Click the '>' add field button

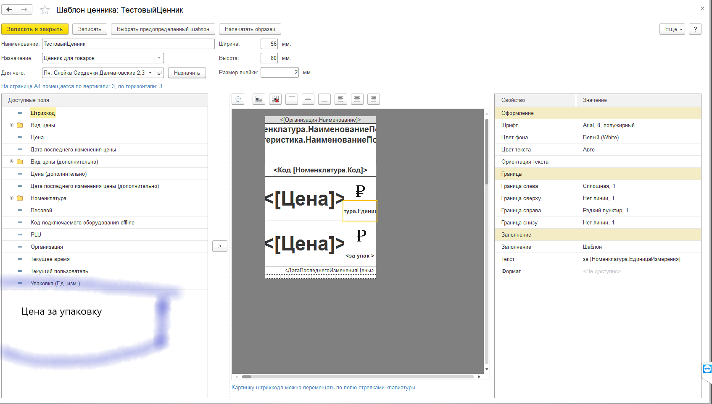219,246
